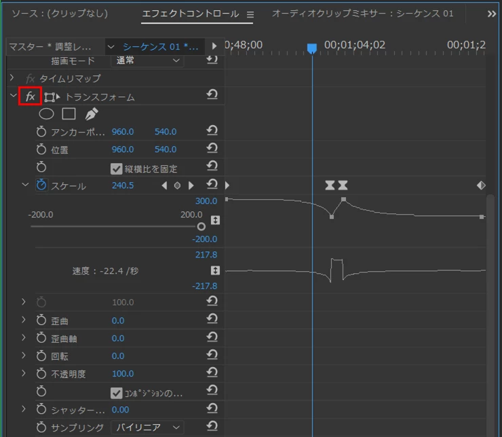Image resolution: width=502 pixels, height=437 pixels.
Task: Reset the トランスフォーム effect
Action: coord(212,94)
